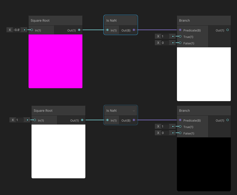237x195 pixels.
Task: Edit the X field showing -0.6
Action: click(17, 30)
